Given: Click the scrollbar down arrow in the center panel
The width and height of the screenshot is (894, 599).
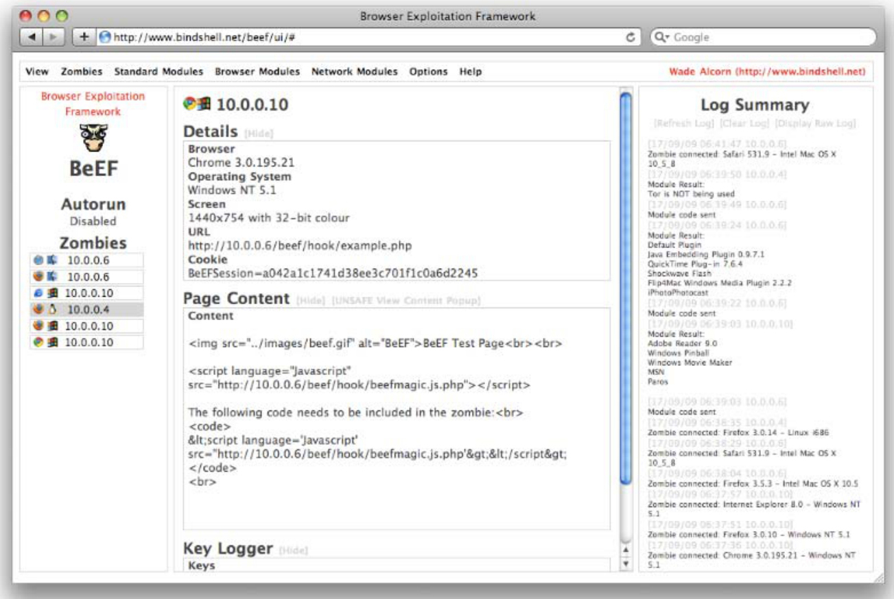Looking at the screenshot, I should [625, 564].
